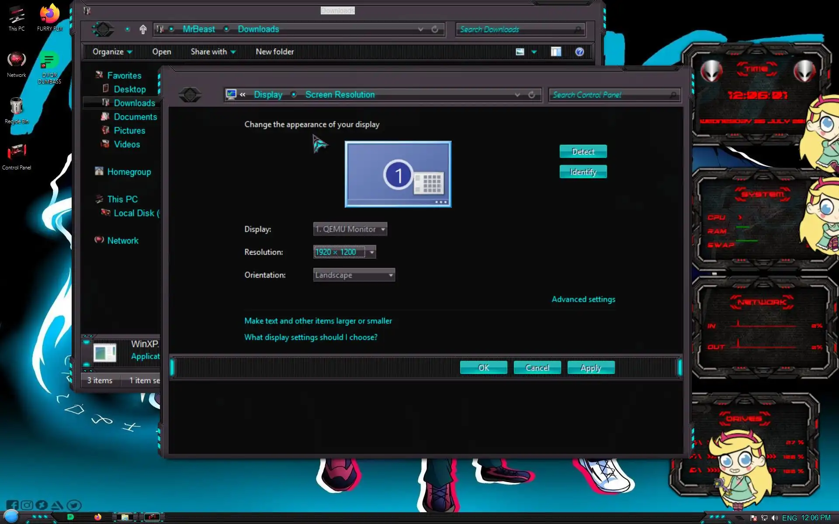The width and height of the screenshot is (839, 524).
Task: Open the volume speaker tray icon
Action: (x=775, y=518)
